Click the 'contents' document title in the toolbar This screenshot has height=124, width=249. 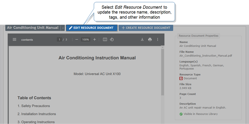click(x=27, y=40)
